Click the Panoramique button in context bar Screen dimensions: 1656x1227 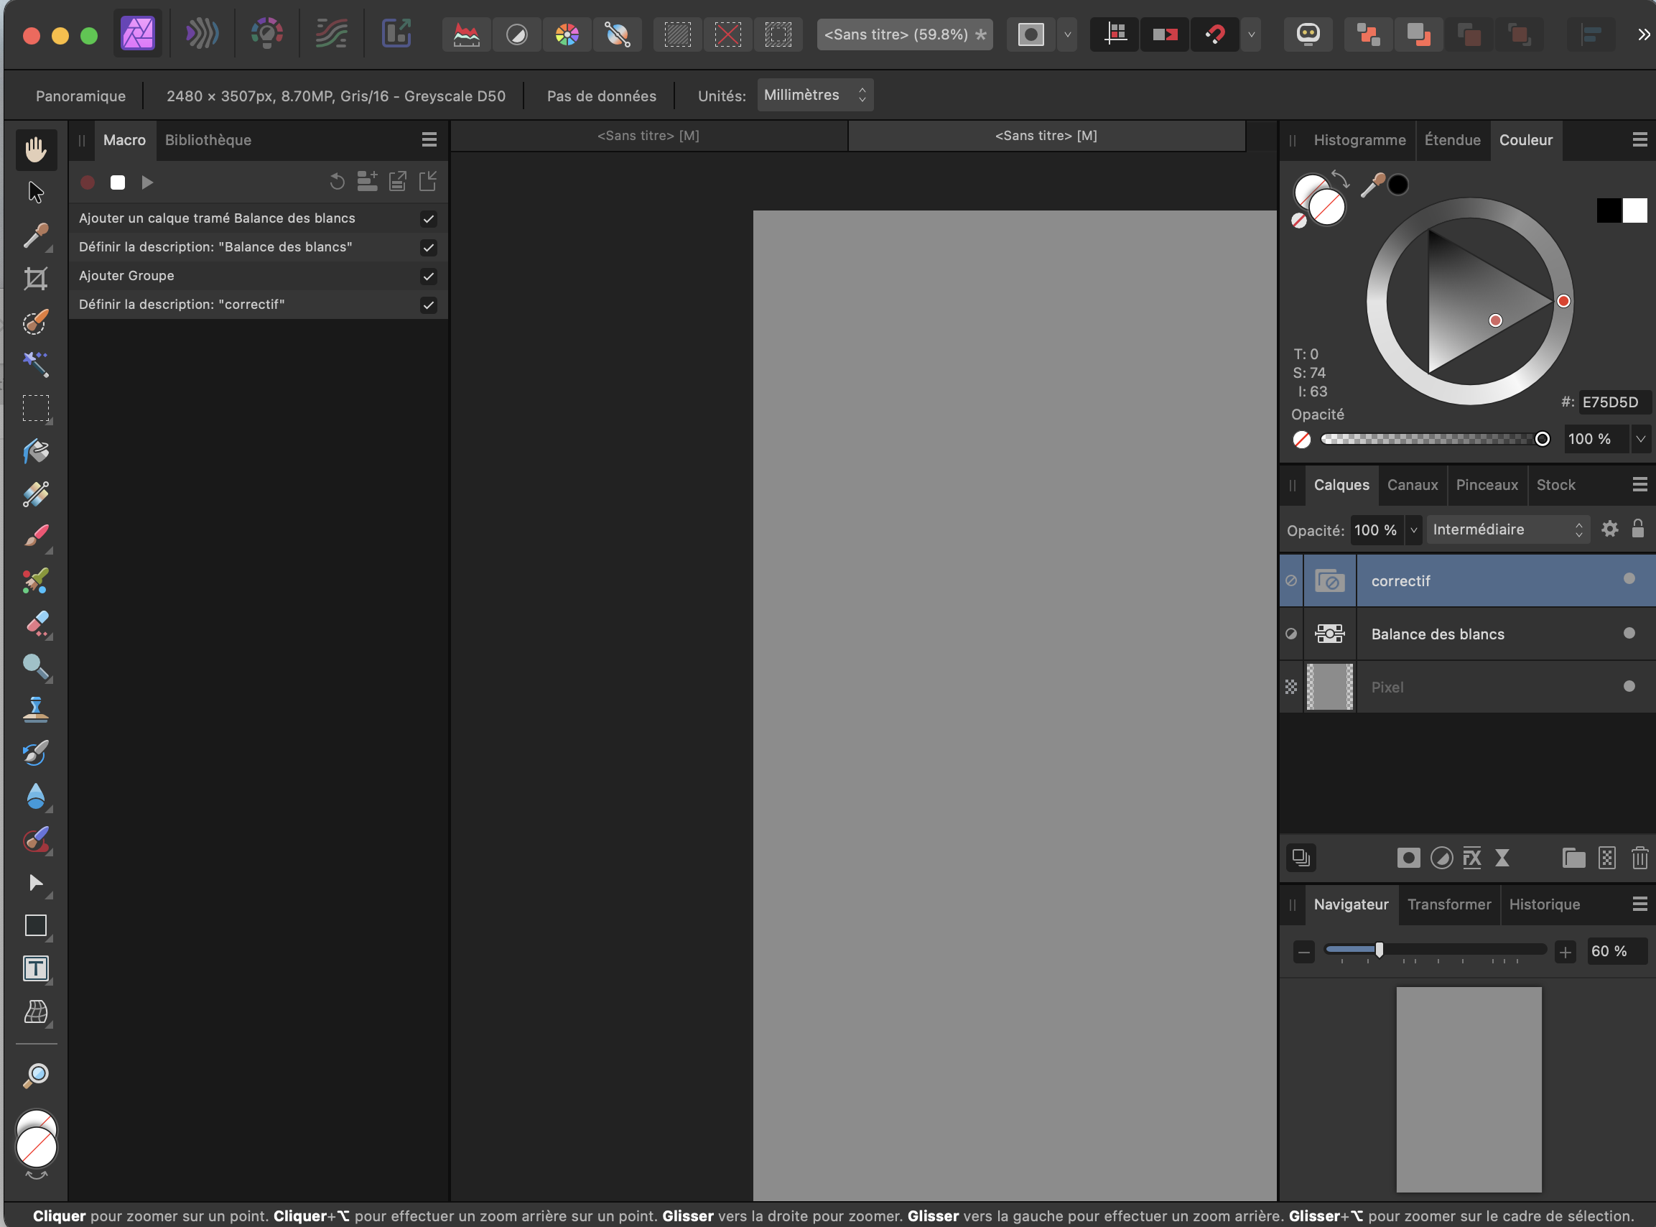click(x=81, y=96)
